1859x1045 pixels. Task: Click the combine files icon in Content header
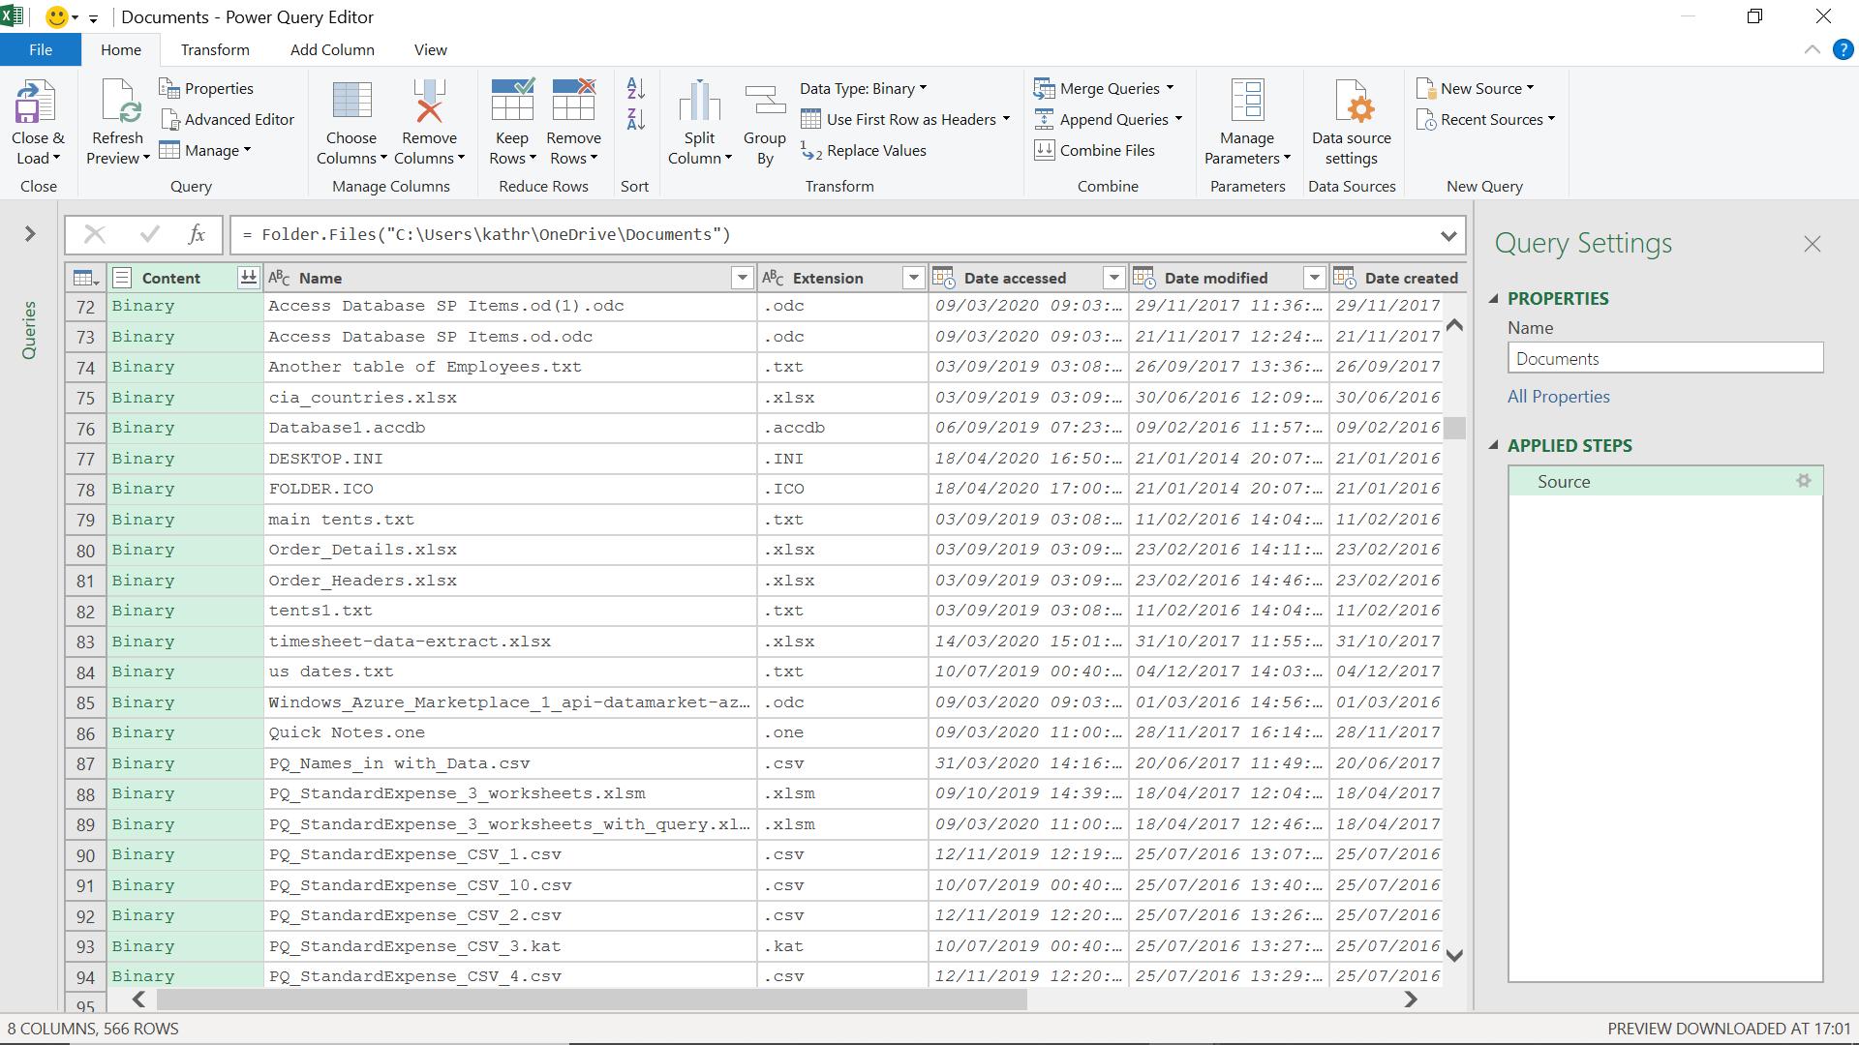(x=248, y=278)
